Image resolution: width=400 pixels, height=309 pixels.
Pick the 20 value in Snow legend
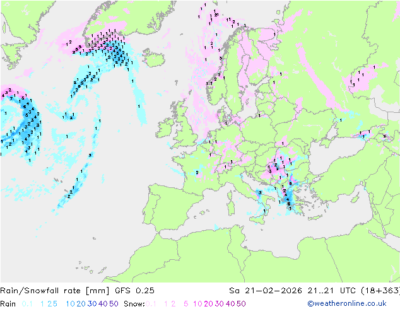(x=208, y=304)
